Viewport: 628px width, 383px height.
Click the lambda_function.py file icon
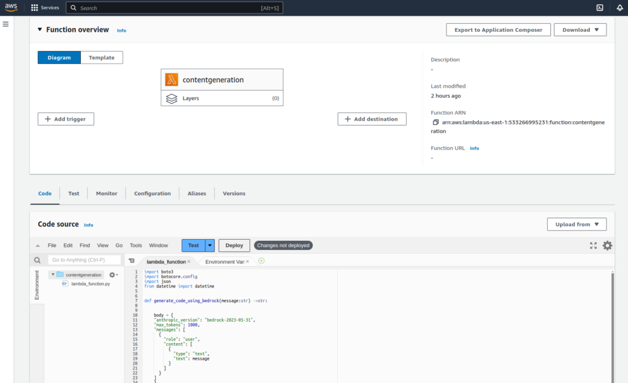point(65,284)
